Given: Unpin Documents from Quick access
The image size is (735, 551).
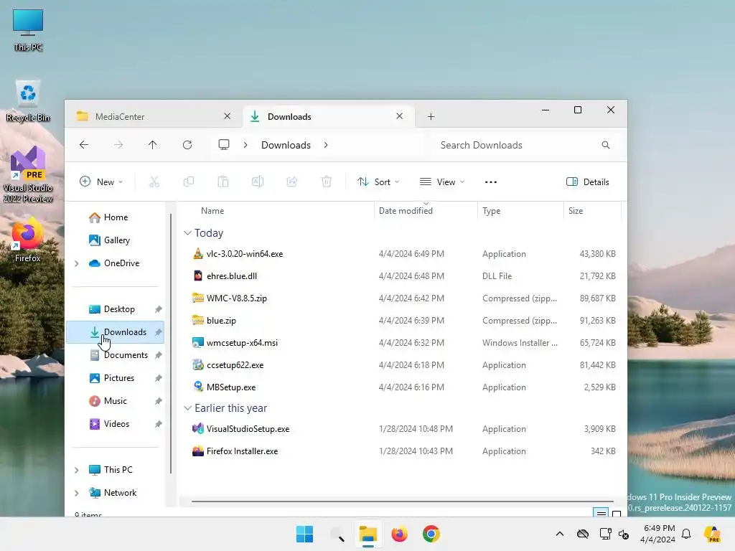Looking at the screenshot, I should 159,355.
